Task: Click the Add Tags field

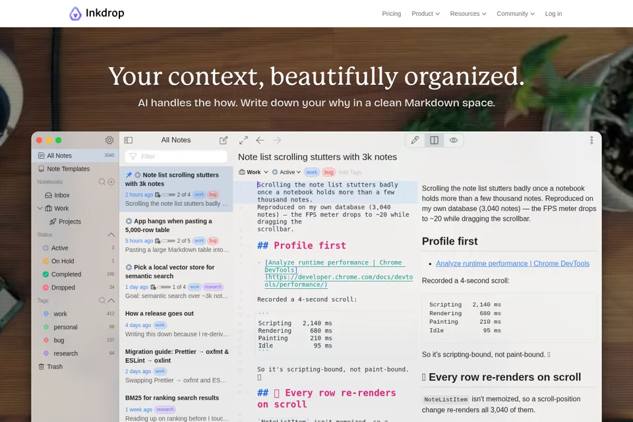Action: click(x=350, y=172)
